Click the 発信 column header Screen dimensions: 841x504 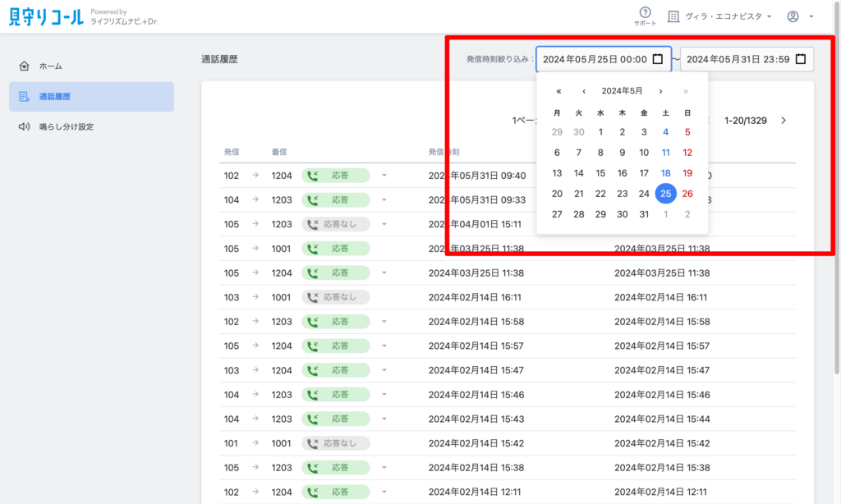232,153
